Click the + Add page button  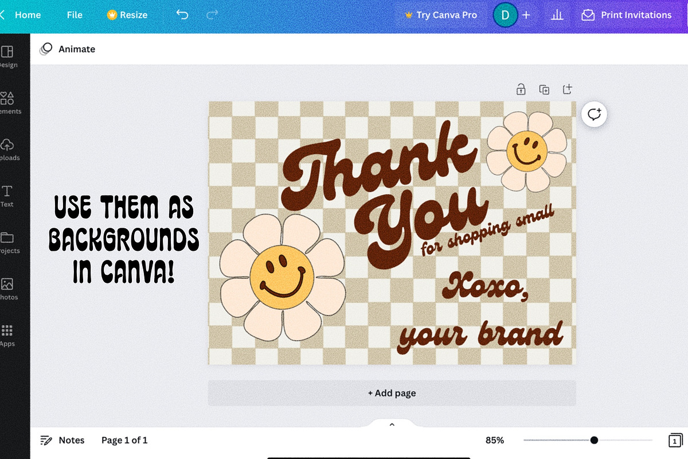pos(392,393)
